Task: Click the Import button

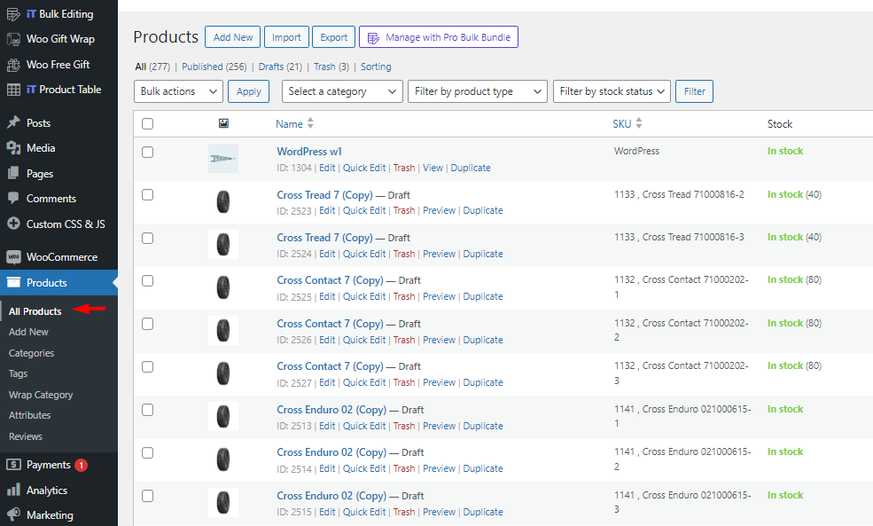Action: coord(286,37)
